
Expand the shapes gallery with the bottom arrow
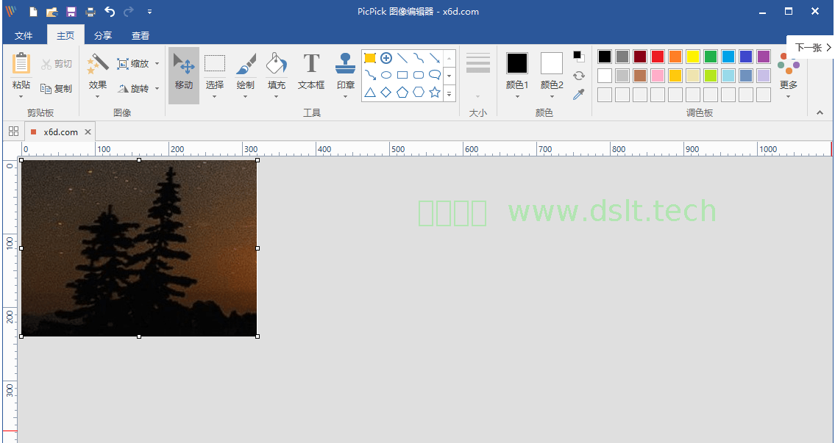pyautogui.click(x=450, y=93)
